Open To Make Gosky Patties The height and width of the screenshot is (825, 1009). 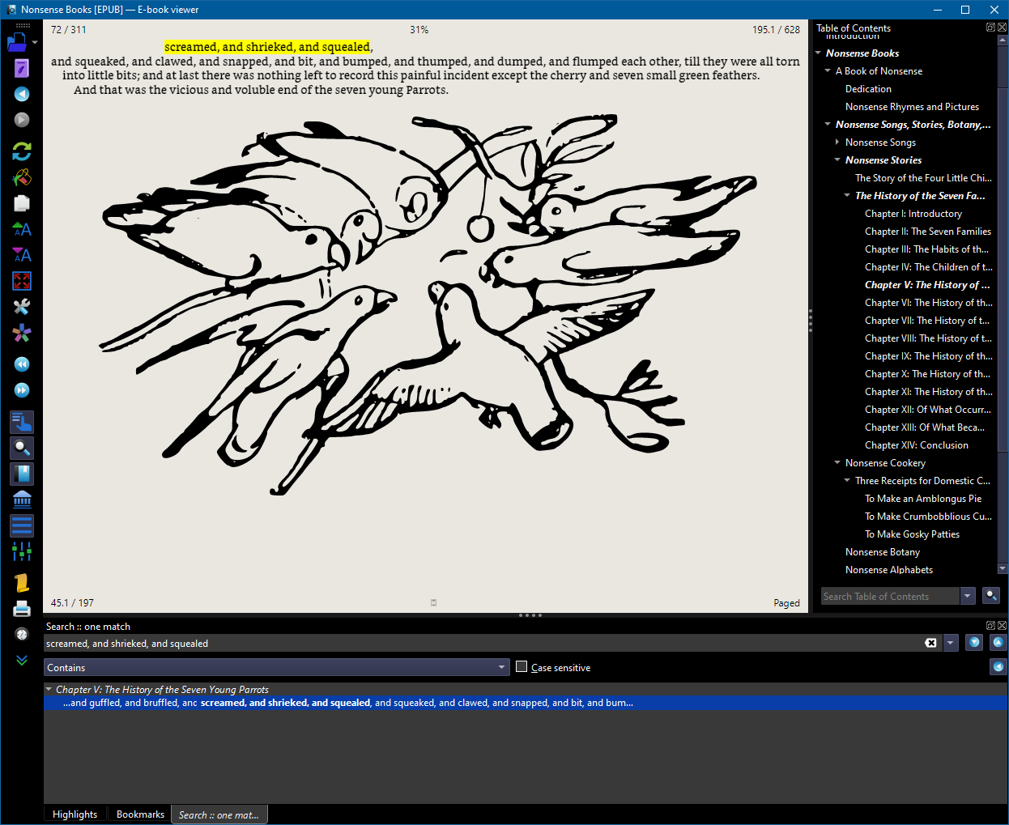click(x=912, y=534)
